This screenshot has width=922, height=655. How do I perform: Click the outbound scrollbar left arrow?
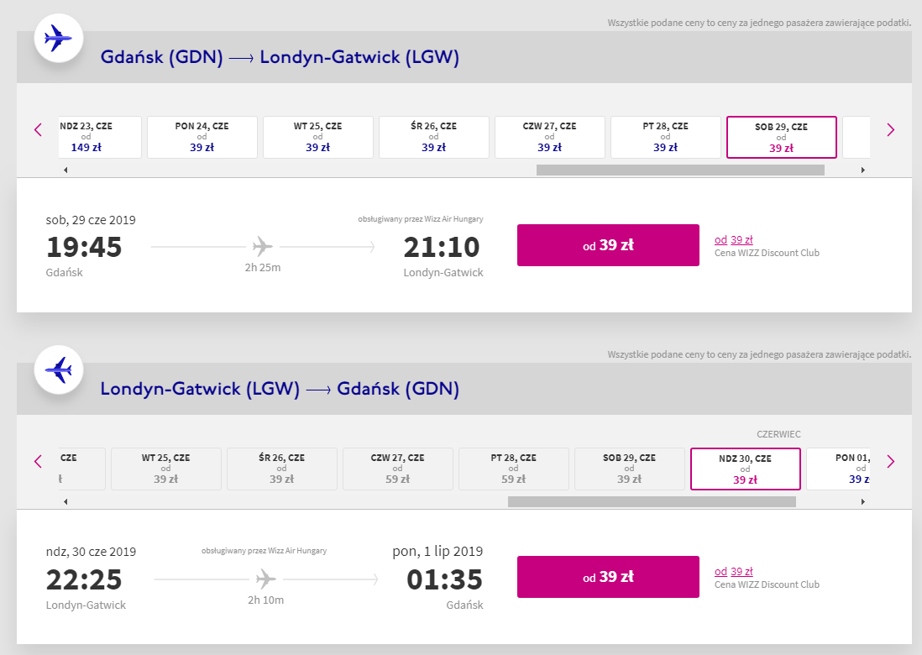click(x=65, y=170)
